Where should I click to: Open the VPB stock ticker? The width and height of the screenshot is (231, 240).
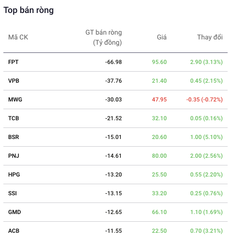point(13,81)
